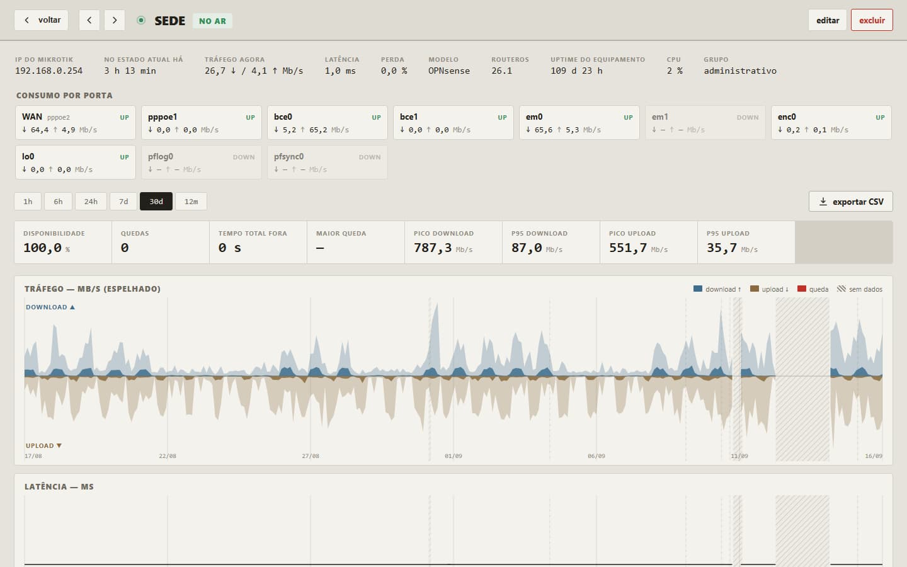Open the previous device with left chevron

[x=89, y=20]
